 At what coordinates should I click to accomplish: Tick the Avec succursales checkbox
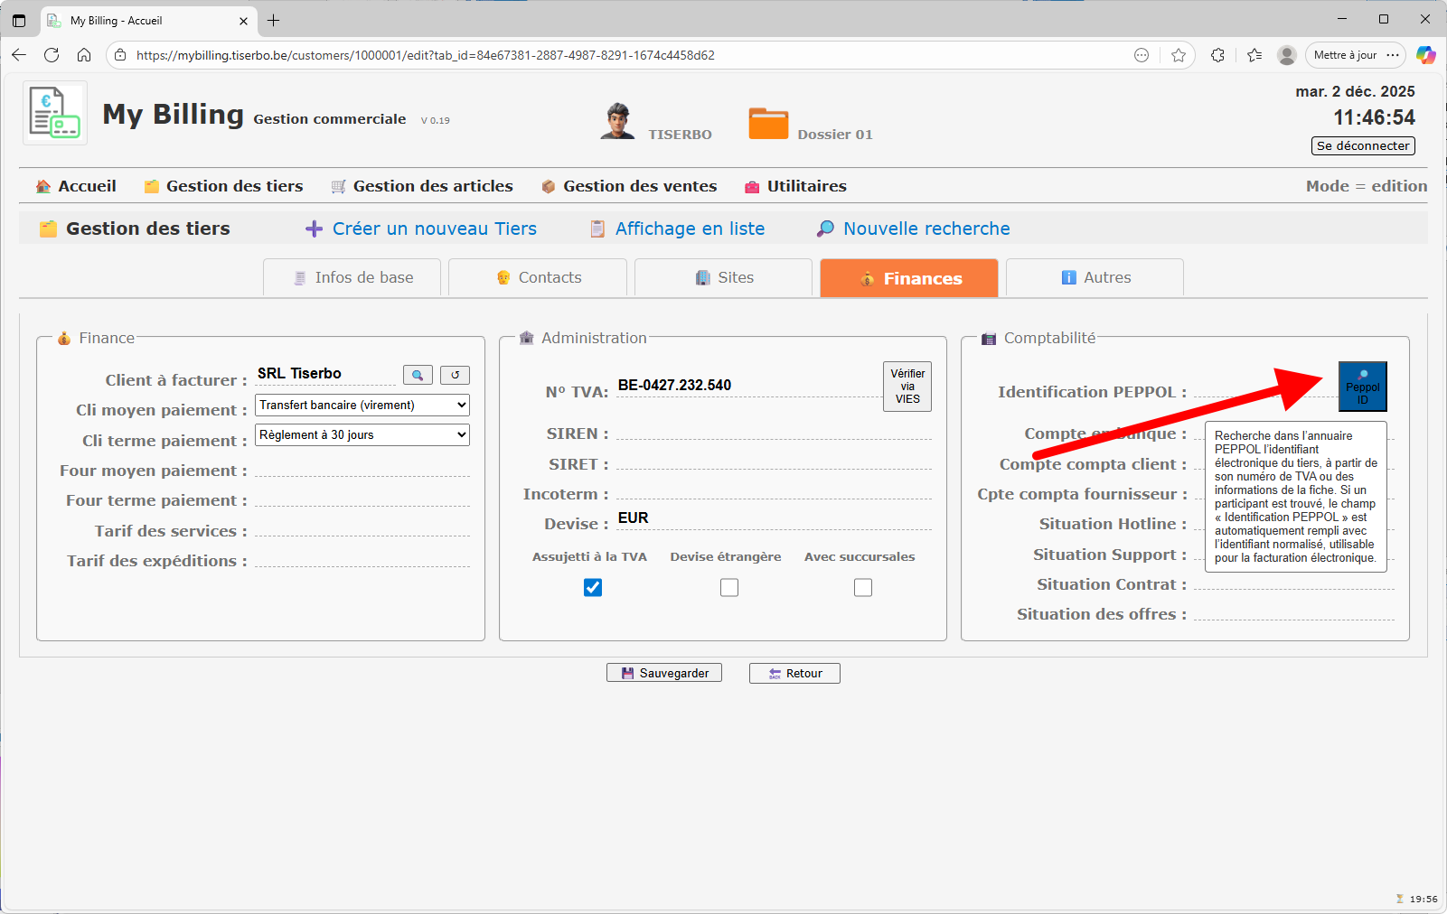(x=863, y=588)
